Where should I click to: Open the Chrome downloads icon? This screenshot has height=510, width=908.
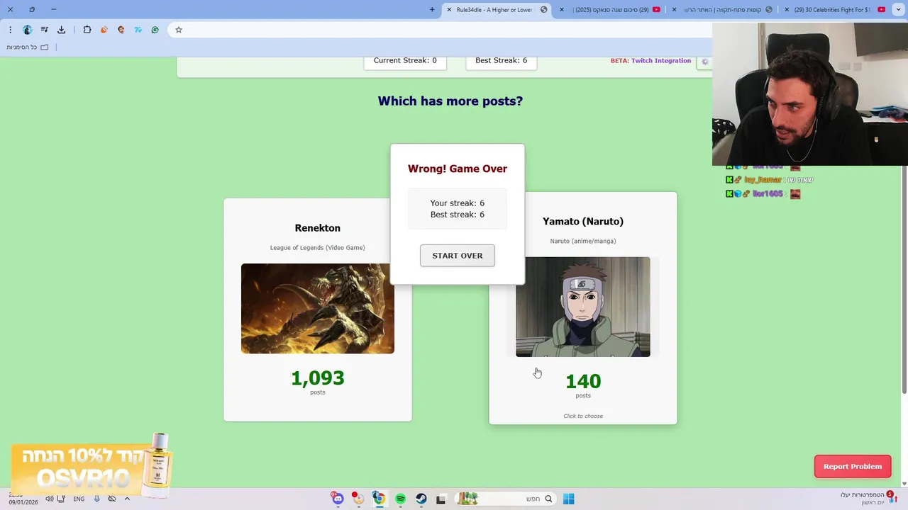tap(62, 30)
